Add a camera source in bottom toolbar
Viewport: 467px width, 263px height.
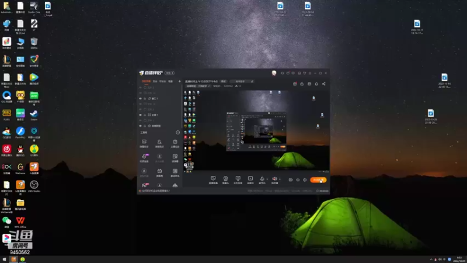point(225,179)
